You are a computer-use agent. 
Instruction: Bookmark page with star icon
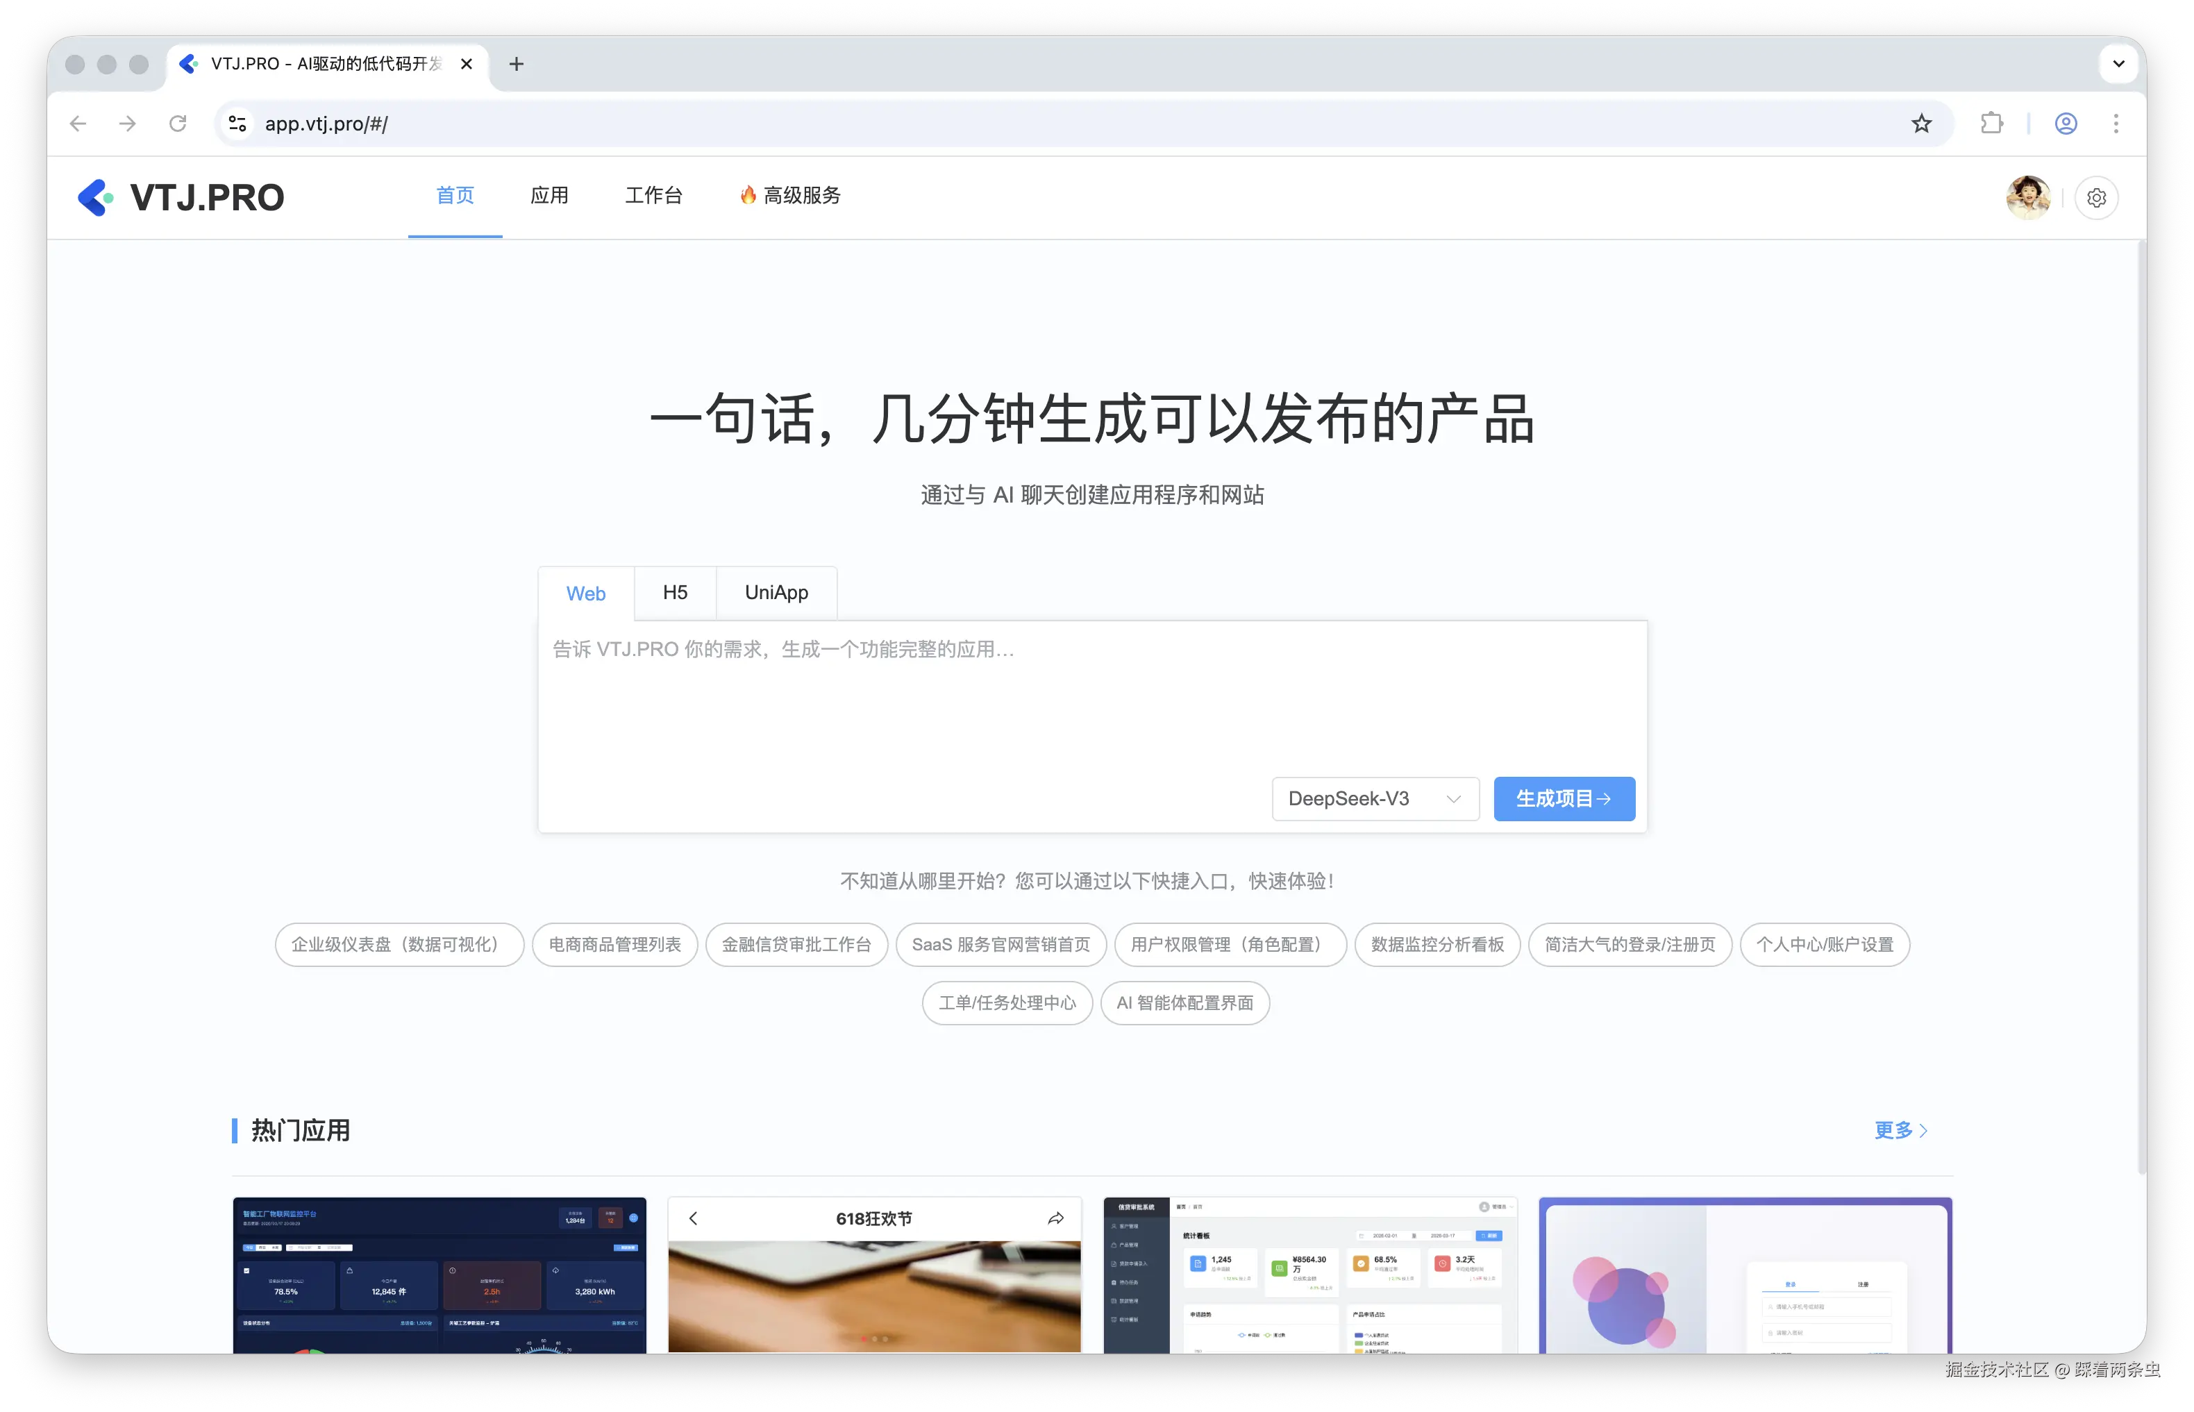pos(1920,124)
